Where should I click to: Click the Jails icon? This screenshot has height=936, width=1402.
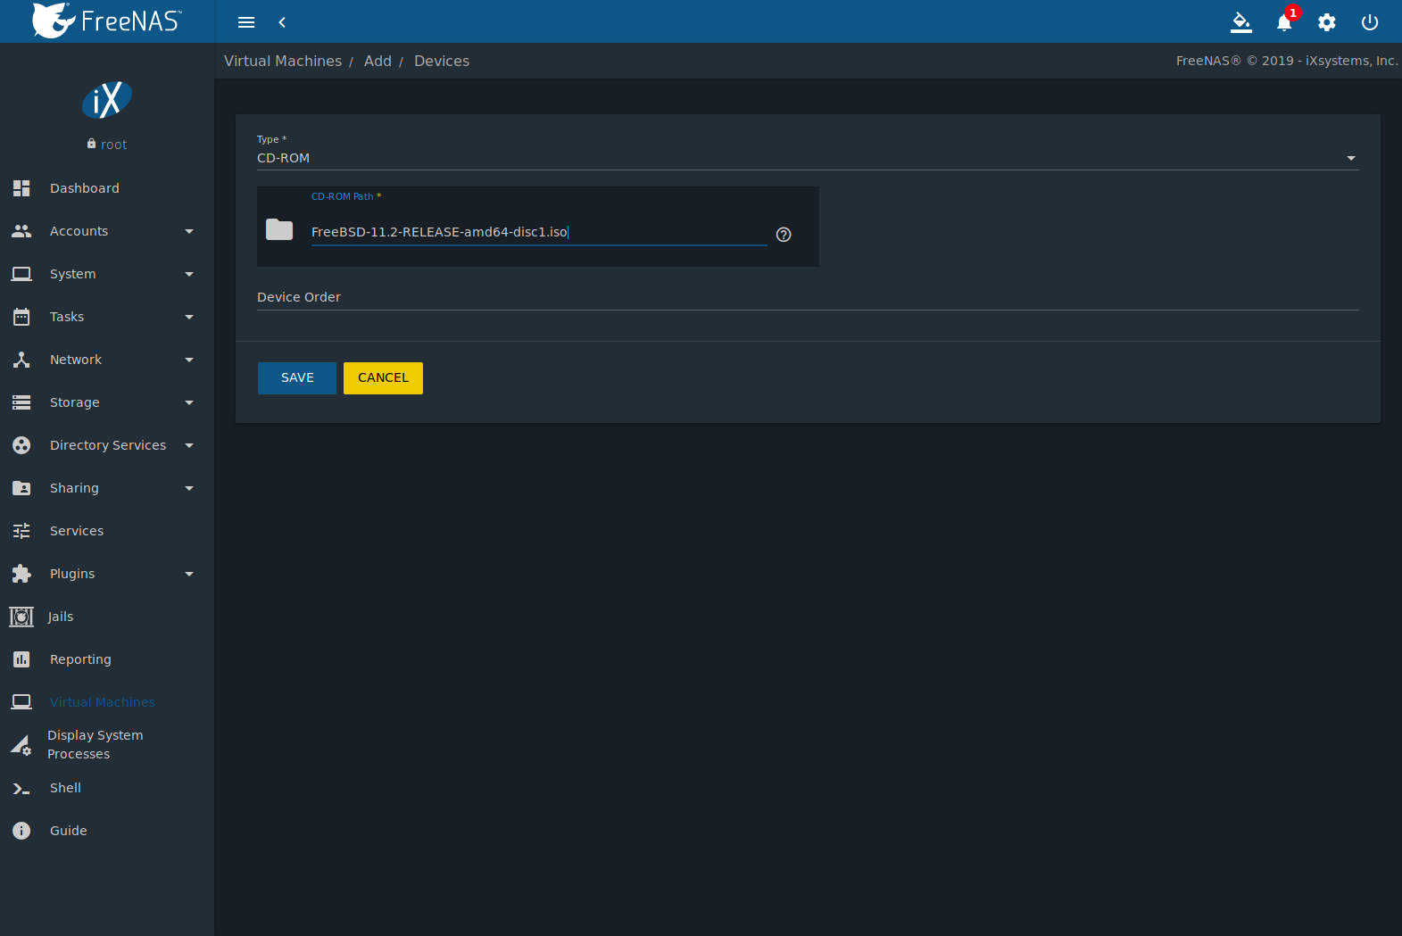tap(21, 617)
